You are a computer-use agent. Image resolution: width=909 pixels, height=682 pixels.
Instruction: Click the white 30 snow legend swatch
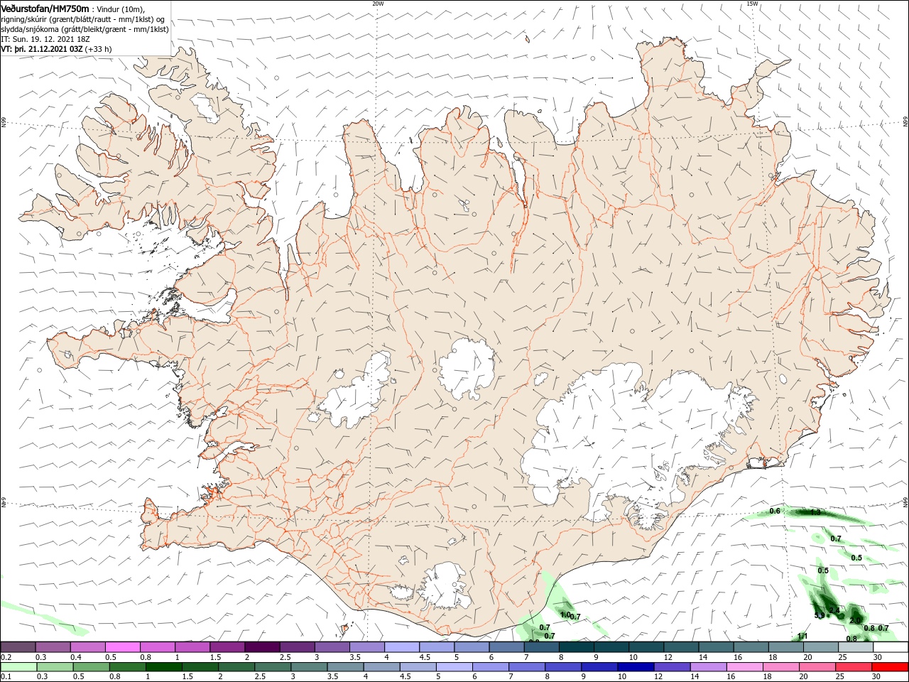[x=891, y=647]
